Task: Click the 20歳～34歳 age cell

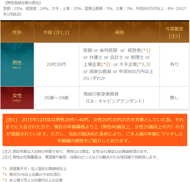Action: [x=56, y=98]
